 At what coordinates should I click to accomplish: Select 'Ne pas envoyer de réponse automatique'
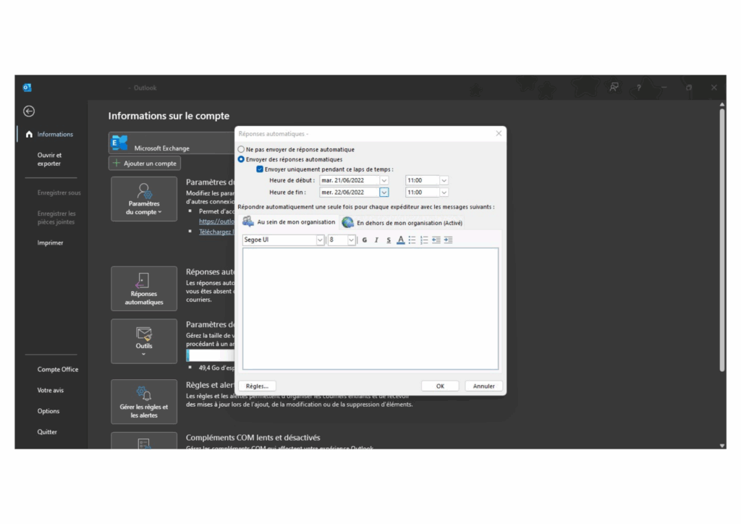tap(242, 149)
